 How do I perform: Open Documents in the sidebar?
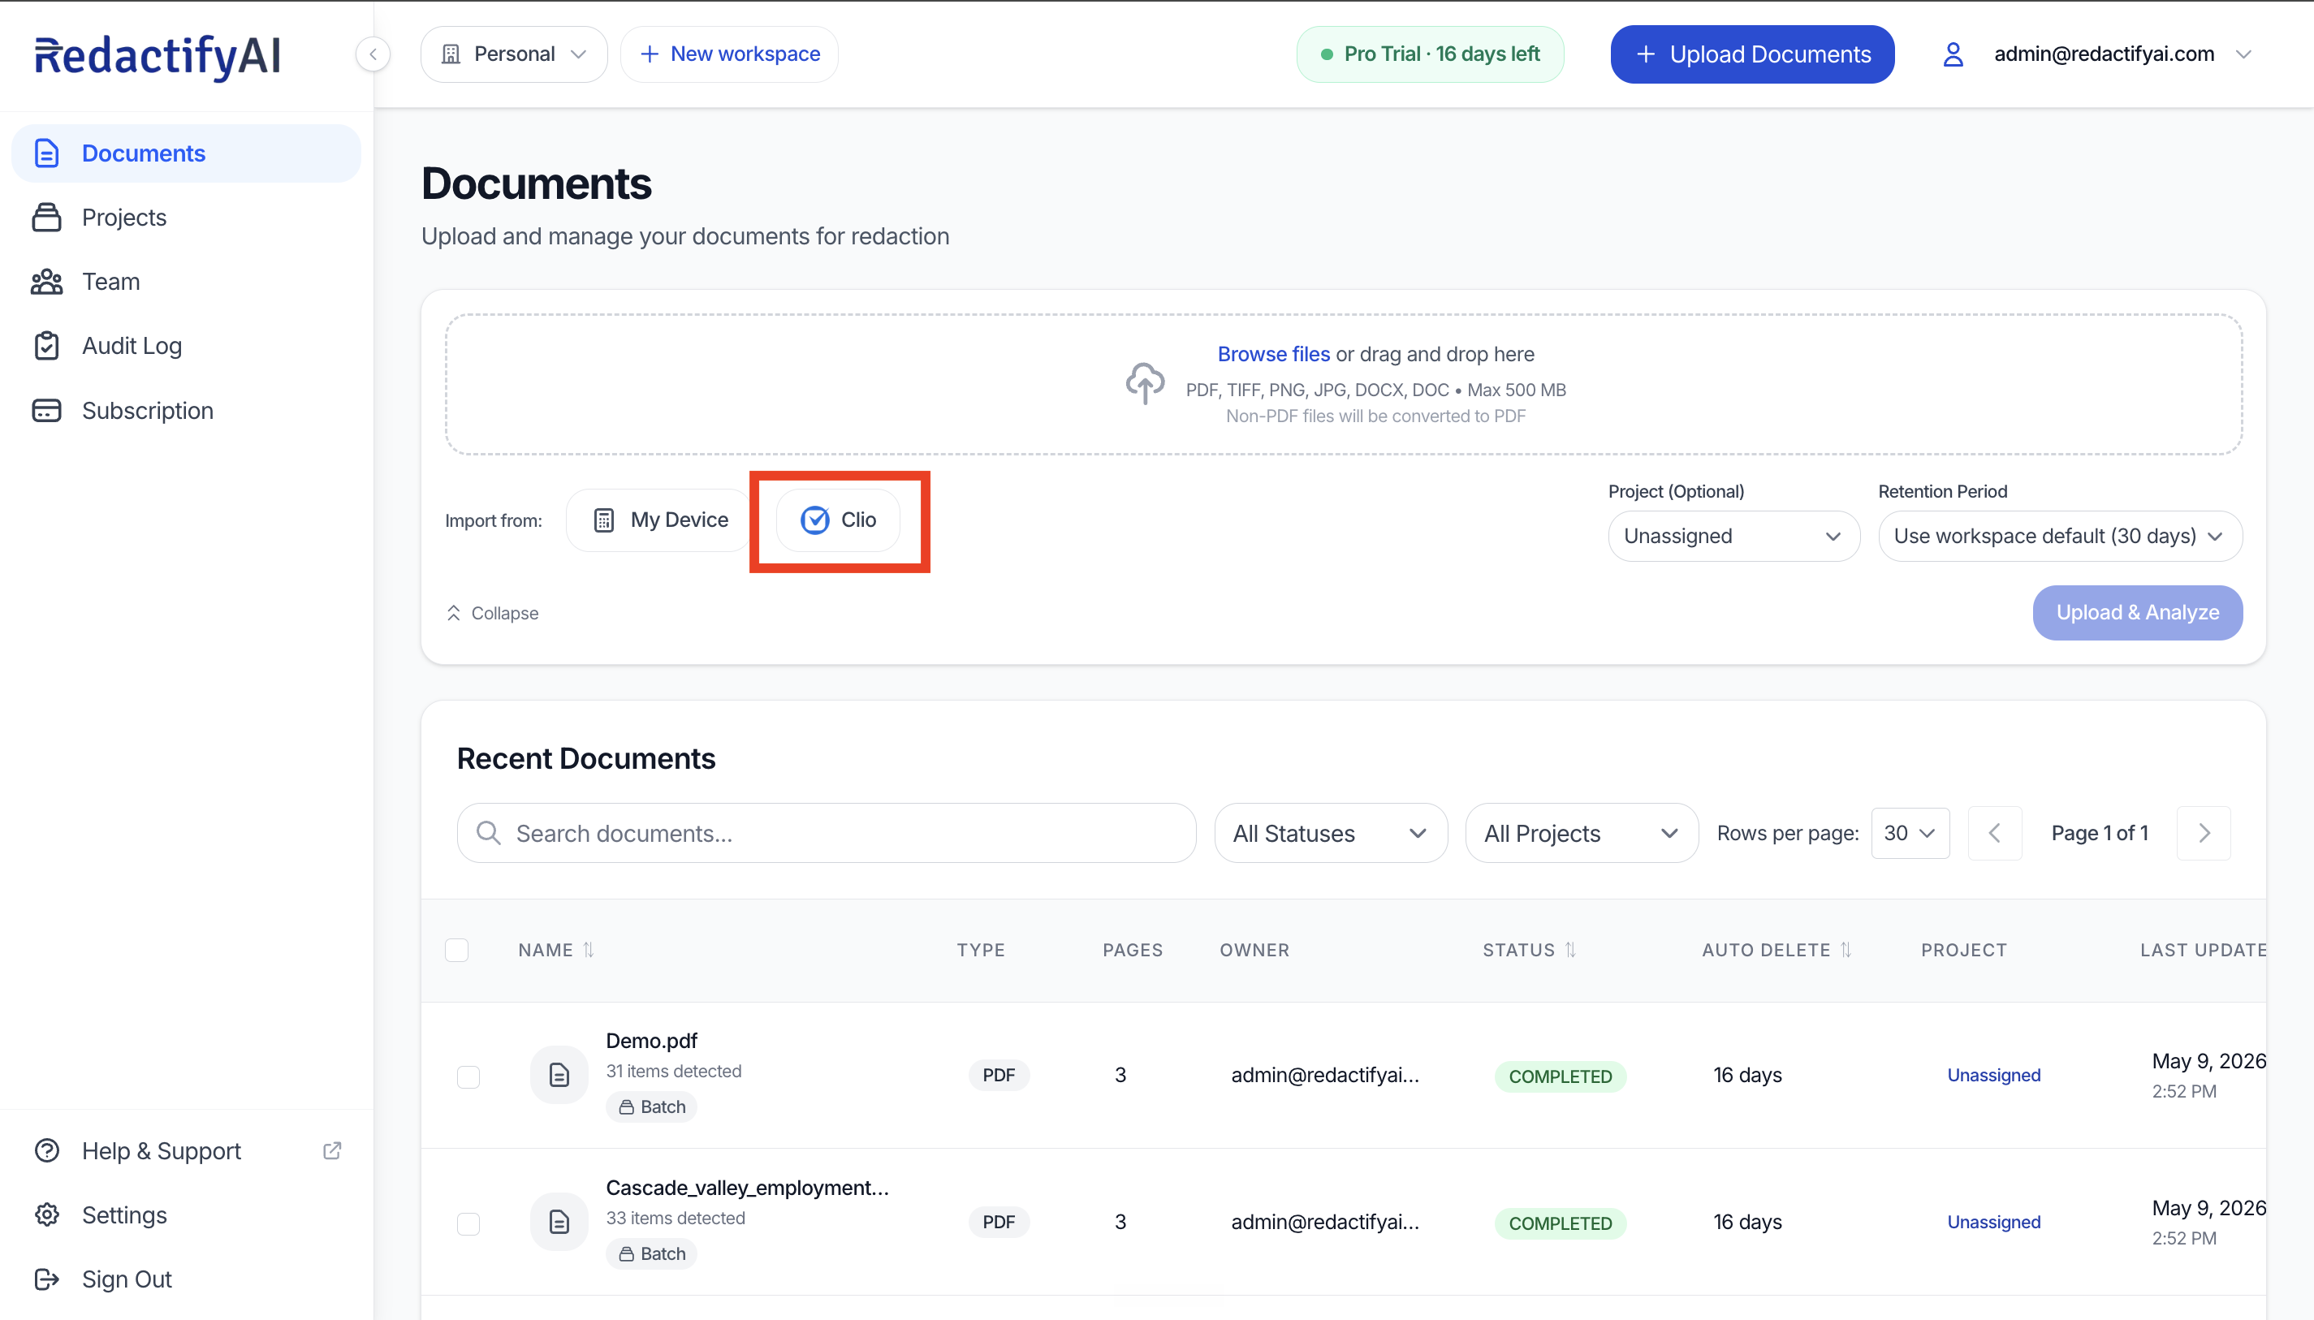(186, 153)
